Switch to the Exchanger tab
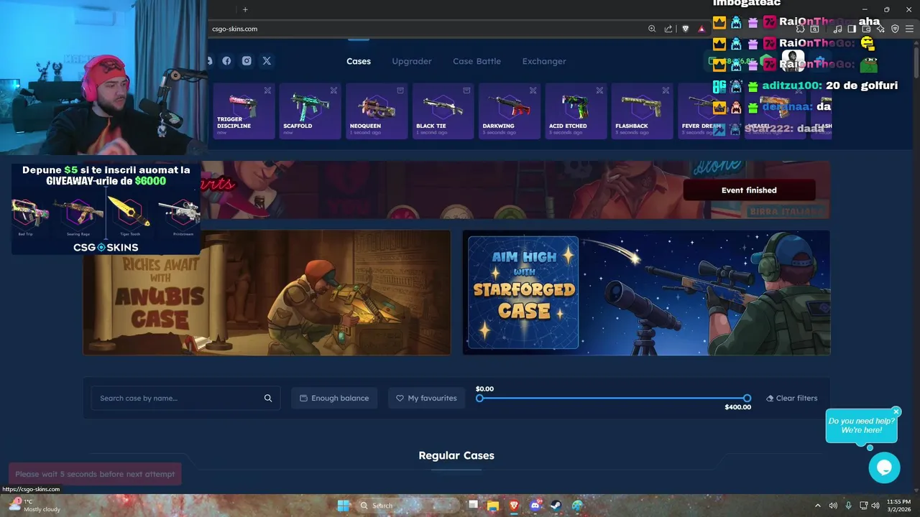This screenshot has width=920, height=517. (x=544, y=61)
